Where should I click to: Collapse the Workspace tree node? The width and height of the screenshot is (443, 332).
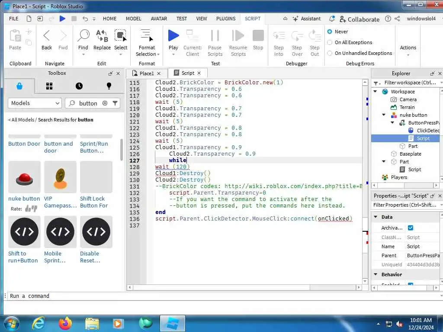click(375, 92)
